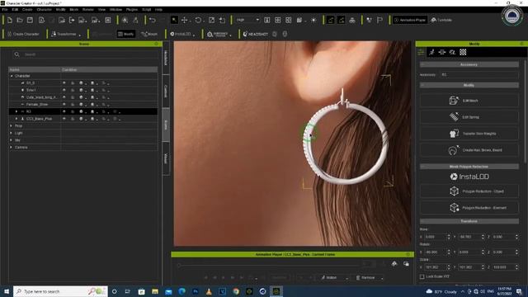Choose the Move tool

[185, 20]
